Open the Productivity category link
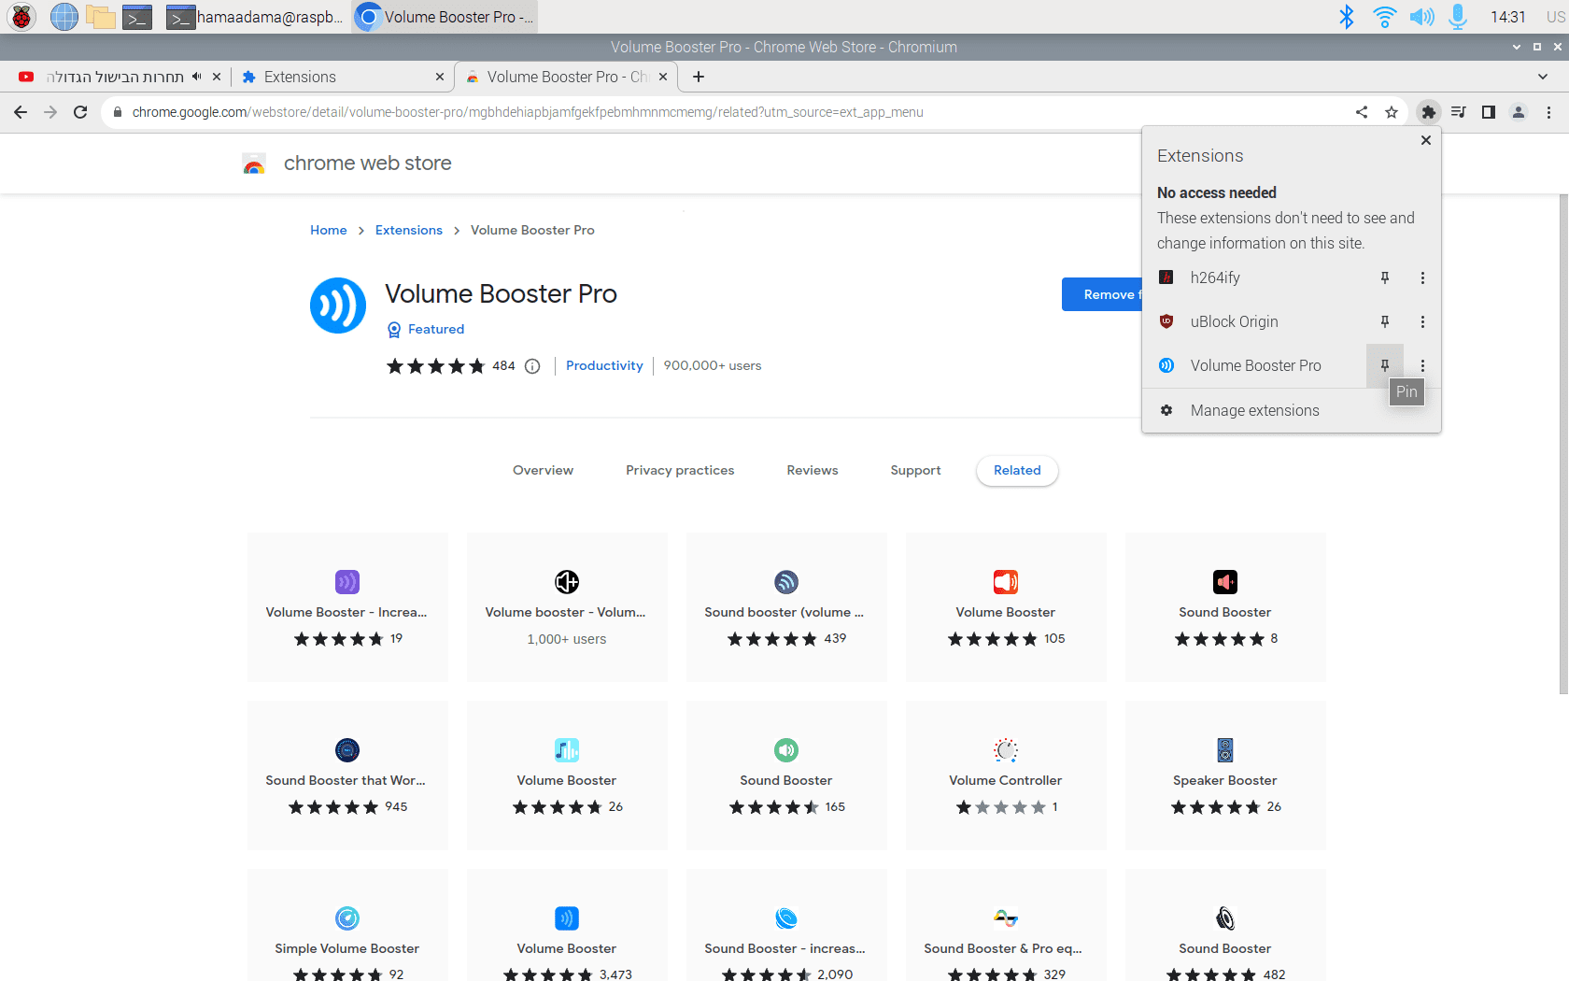The height and width of the screenshot is (981, 1569). point(604,365)
